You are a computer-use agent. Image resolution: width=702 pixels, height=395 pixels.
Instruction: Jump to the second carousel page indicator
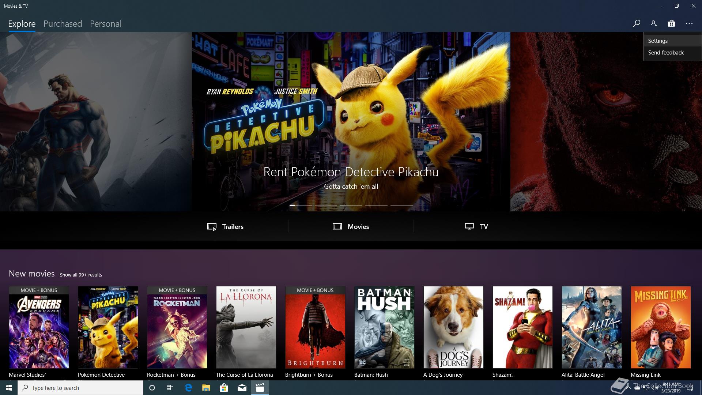[326, 205]
